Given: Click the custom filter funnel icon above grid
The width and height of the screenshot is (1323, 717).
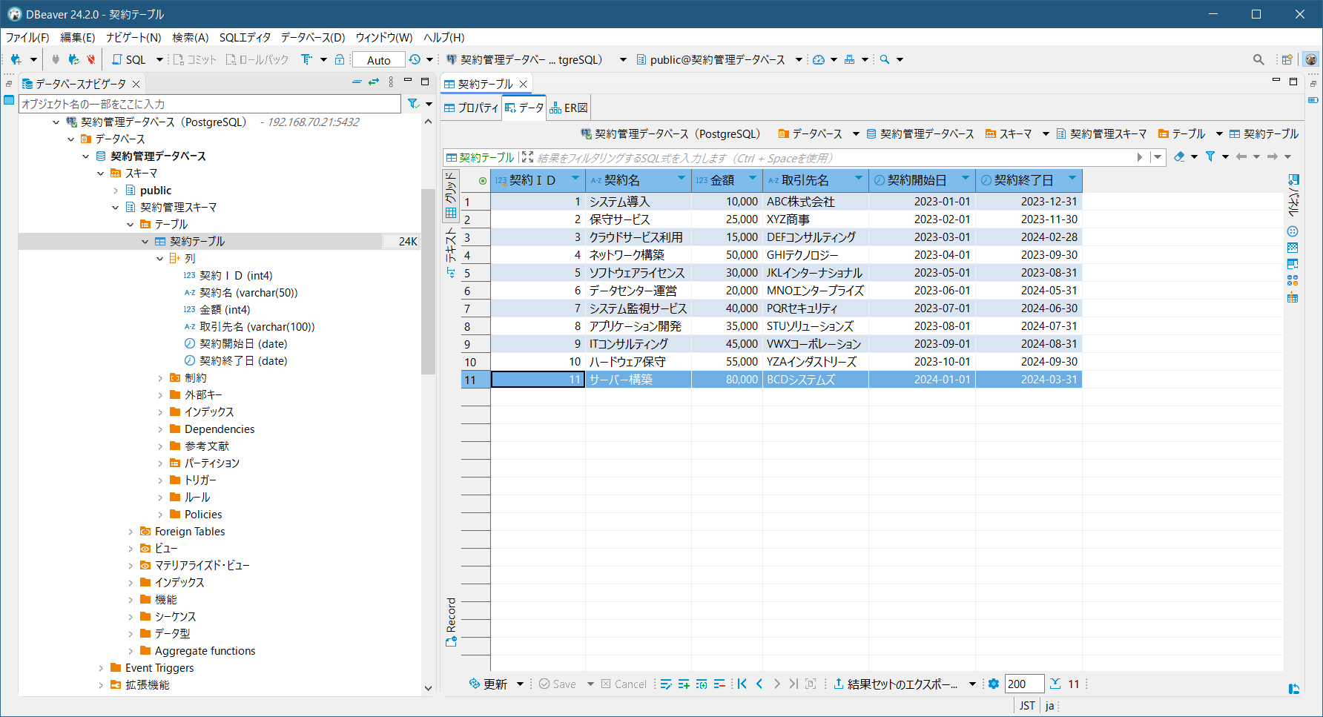Looking at the screenshot, I should coord(1210,156).
